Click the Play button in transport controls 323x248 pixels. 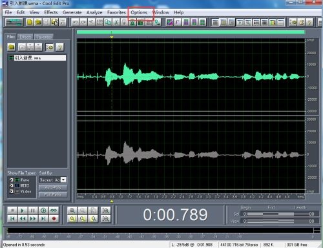(23, 211)
